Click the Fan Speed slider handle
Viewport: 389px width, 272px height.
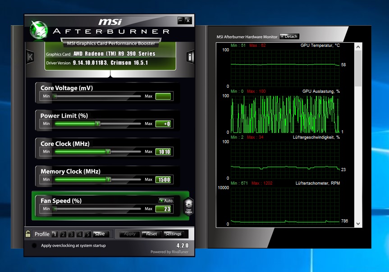tap(55, 209)
